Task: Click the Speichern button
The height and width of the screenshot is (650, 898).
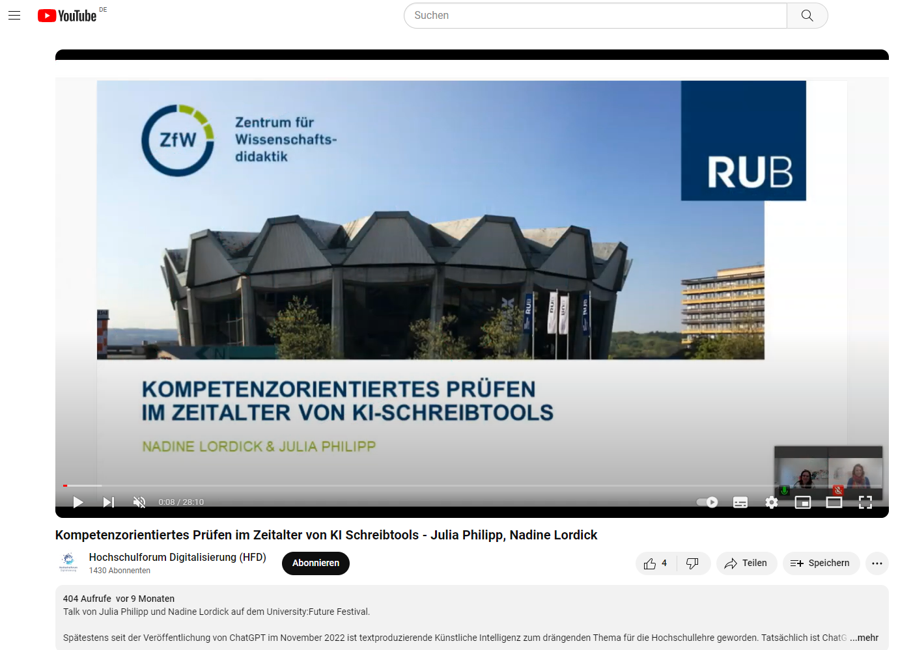Action: (x=821, y=563)
